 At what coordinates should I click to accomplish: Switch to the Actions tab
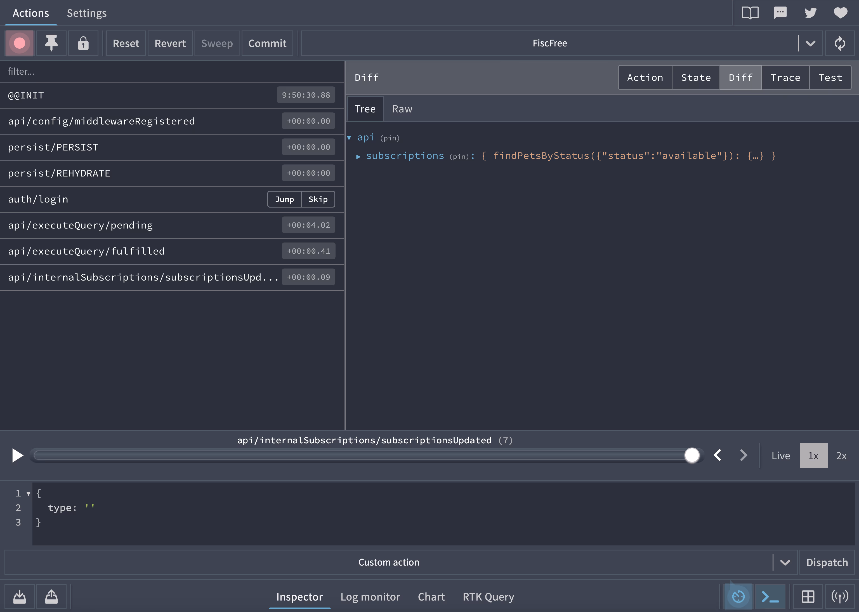coord(31,13)
